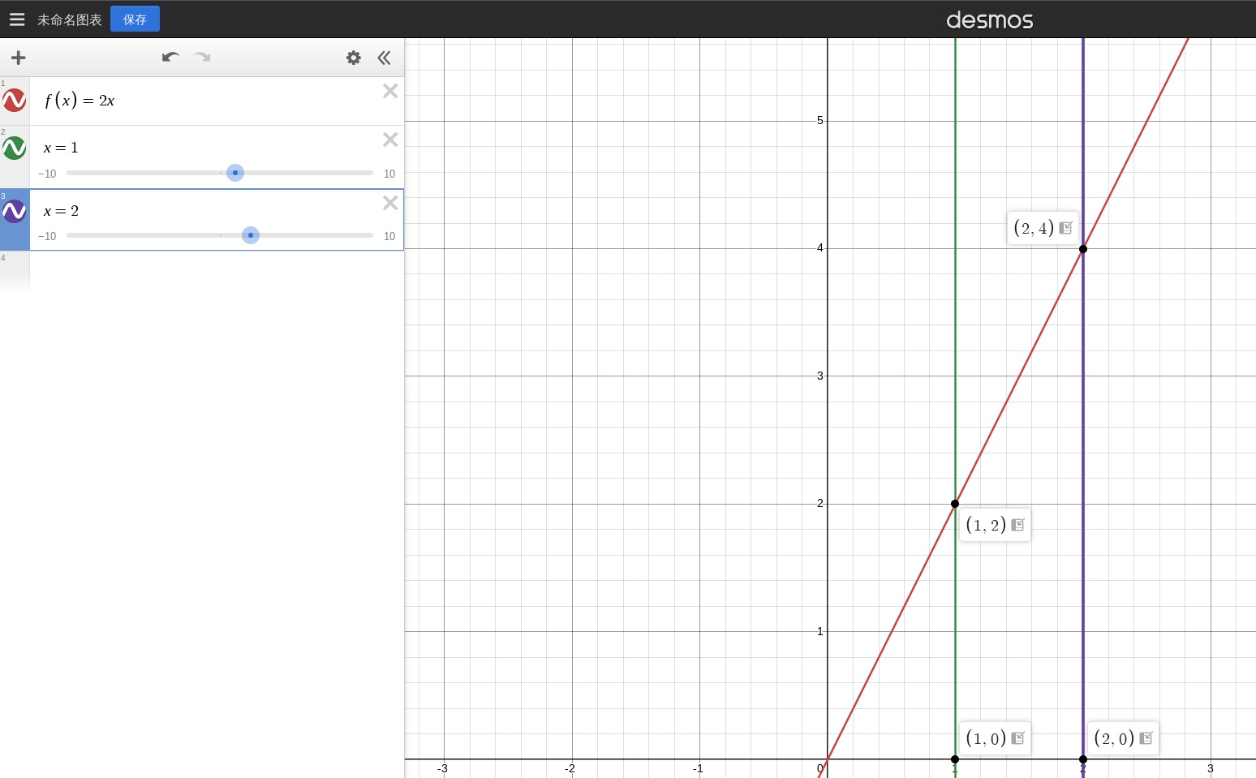Click the x=1 slider upper limit 10

click(389, 174)
